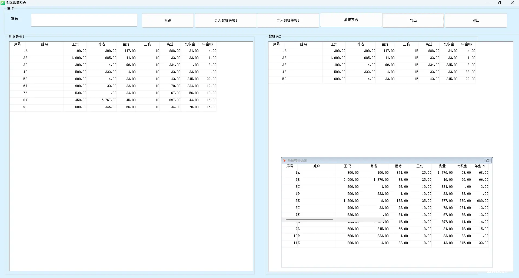Select 600.00 cell in 数据表2 row 5G
The width and height of the screenshot is (519, 278).
[334, 79]
